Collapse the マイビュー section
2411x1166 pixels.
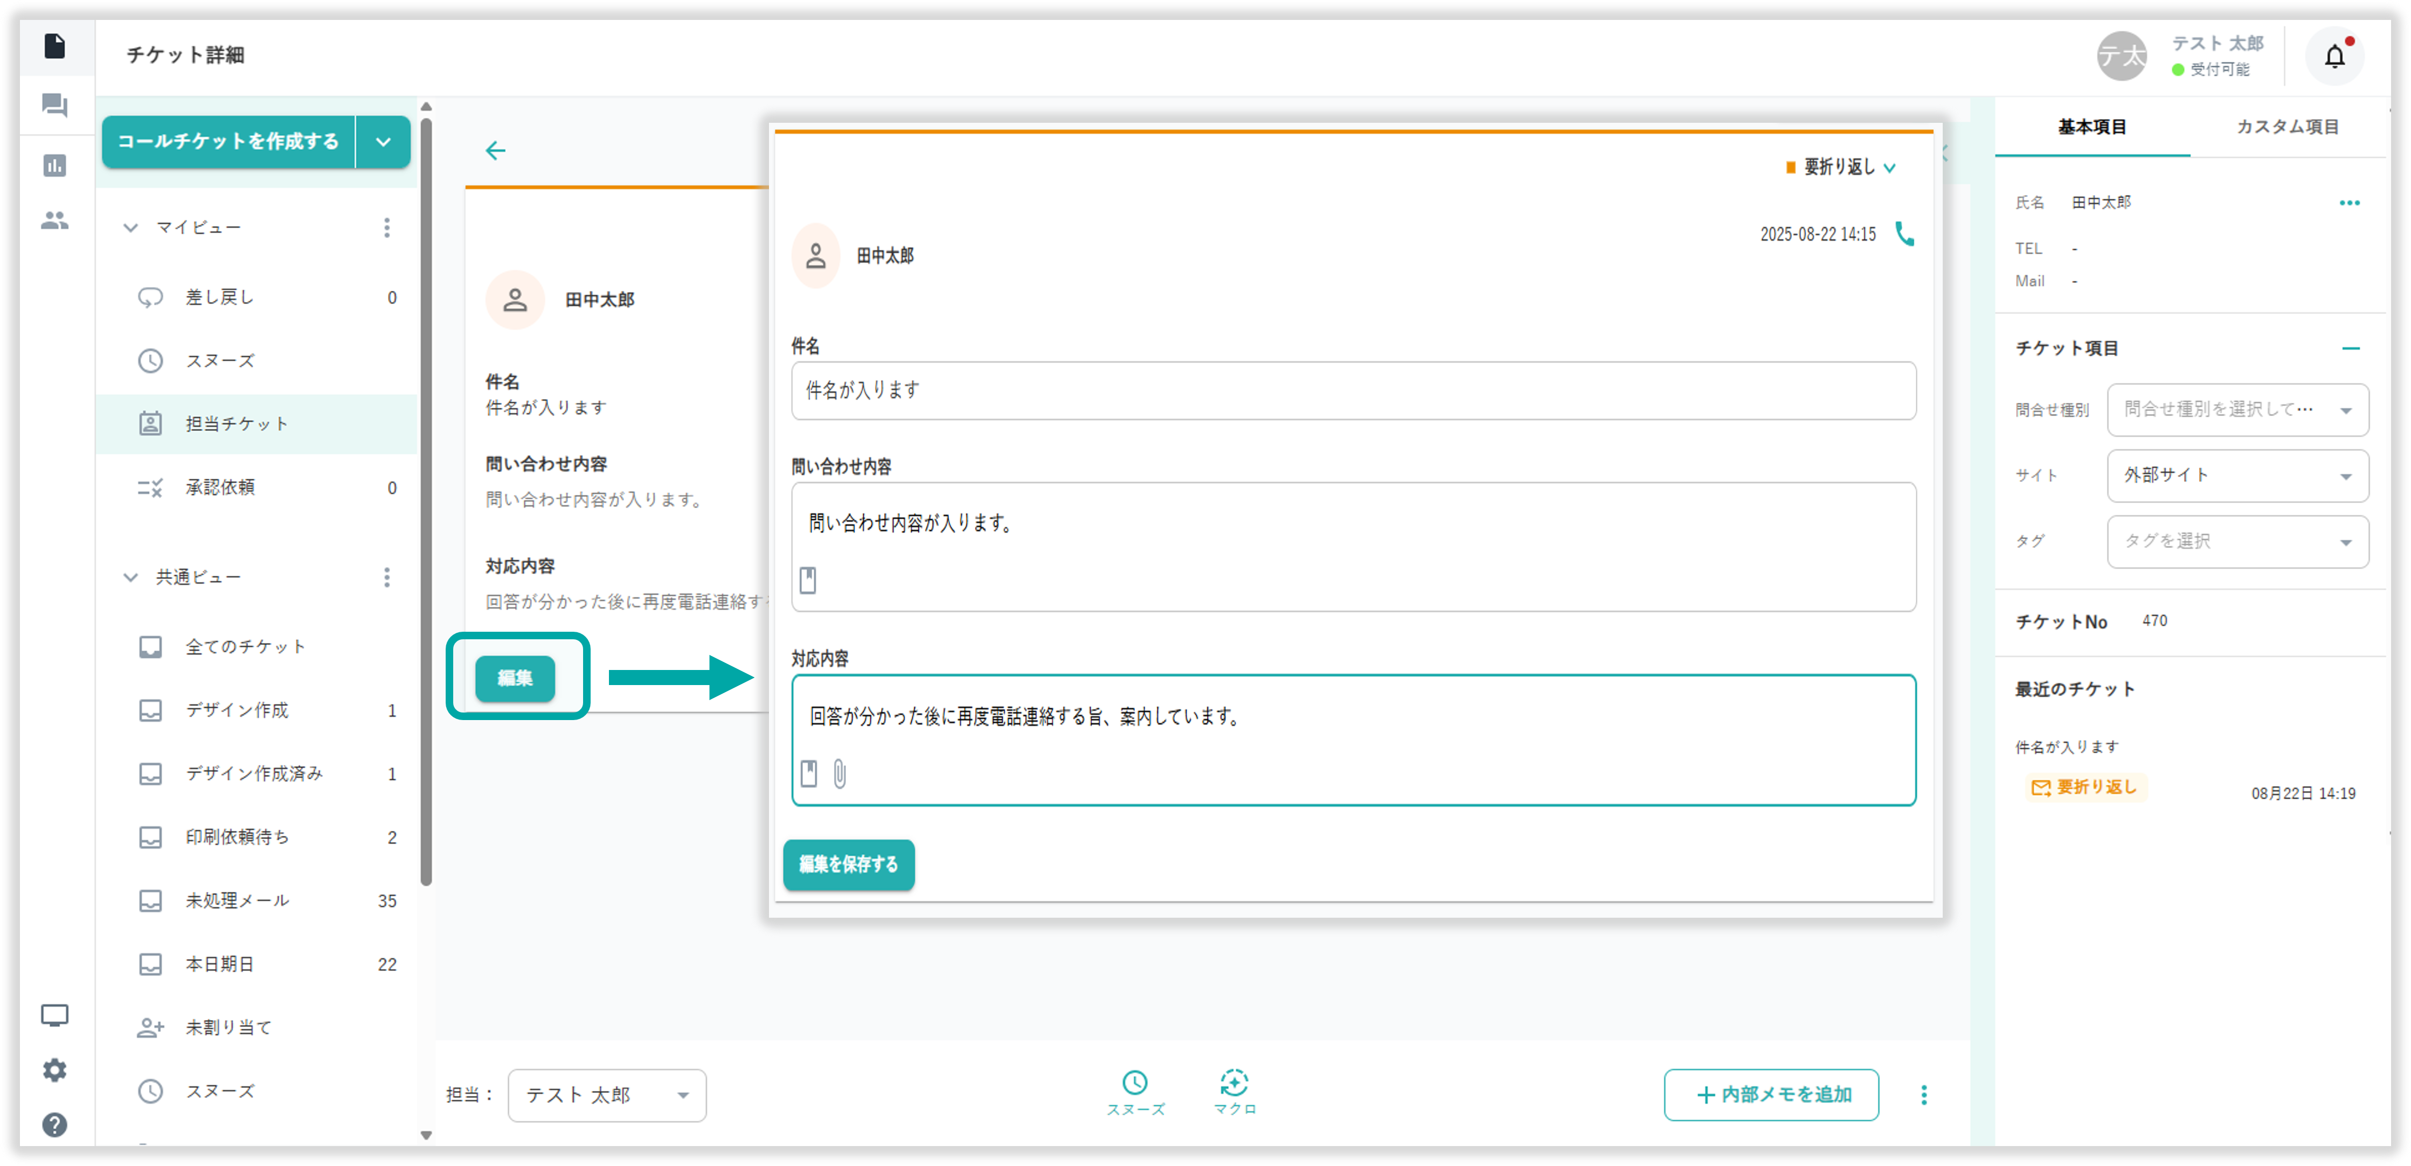click(x=131, y=227)
